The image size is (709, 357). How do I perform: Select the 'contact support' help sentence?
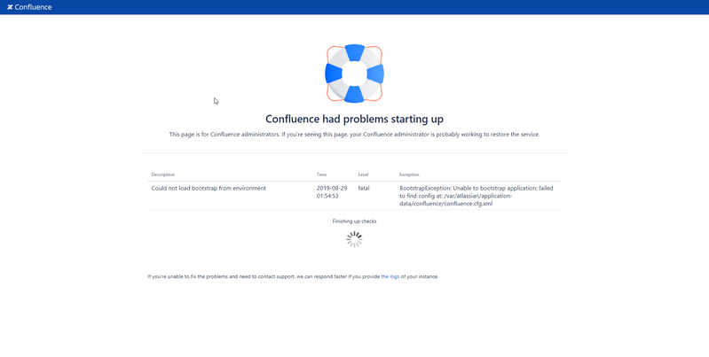pos(293,276)
